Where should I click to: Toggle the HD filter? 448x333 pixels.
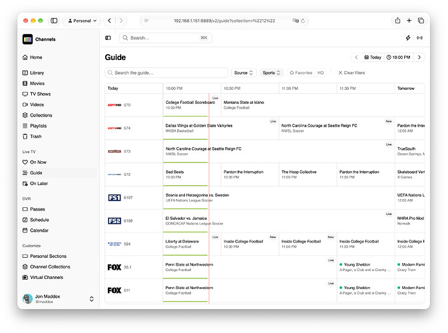(x=321, y=73)
